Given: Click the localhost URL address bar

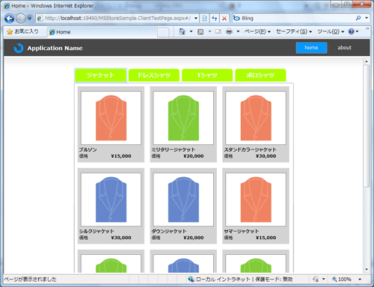Looking at the screenshot, I should (x=114, y=18).
